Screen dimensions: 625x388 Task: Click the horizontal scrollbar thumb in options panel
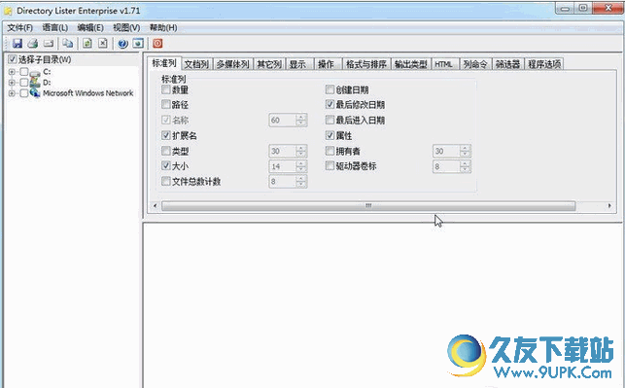368,206
